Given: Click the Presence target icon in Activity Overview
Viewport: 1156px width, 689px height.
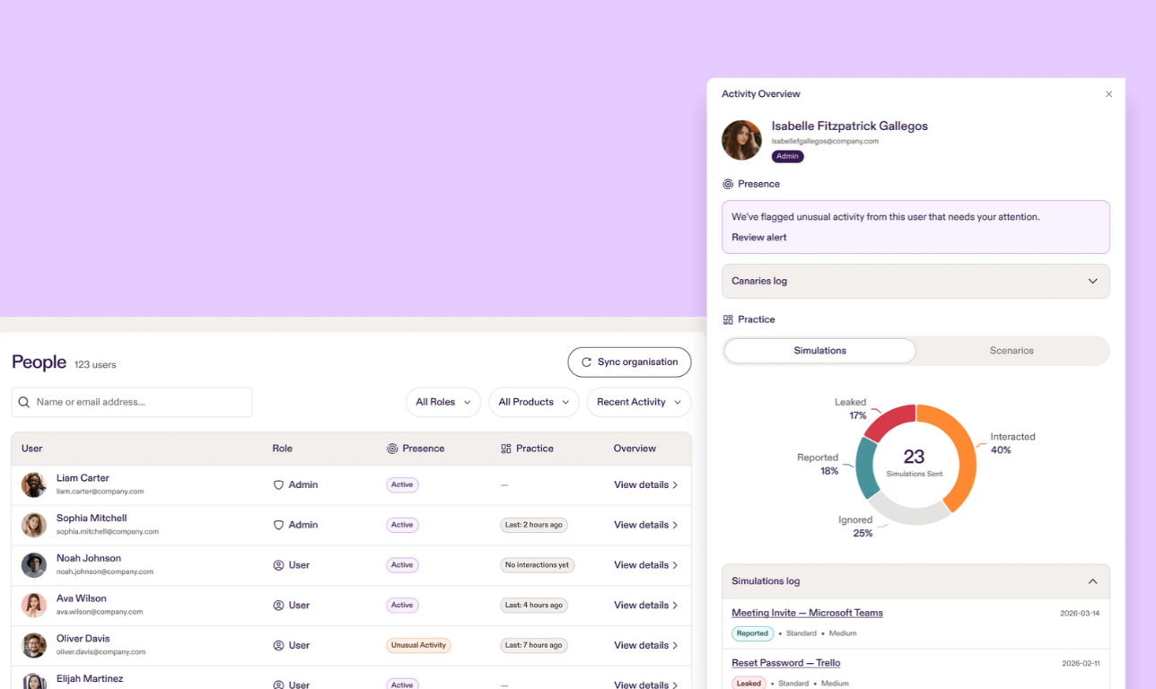Looking at the screenshot, I should [x=728, y=184].
